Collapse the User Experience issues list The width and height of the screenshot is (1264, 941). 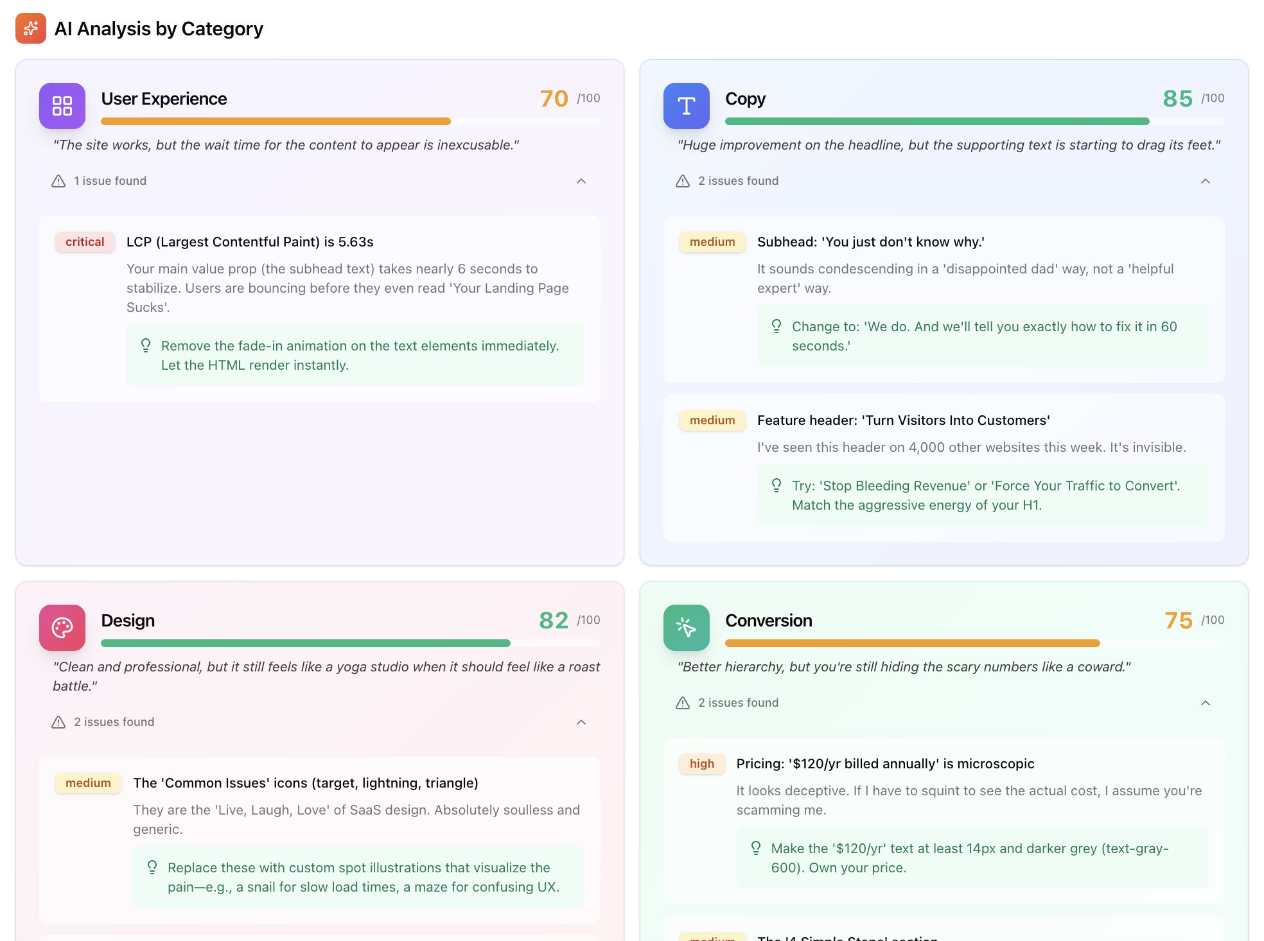581,181
